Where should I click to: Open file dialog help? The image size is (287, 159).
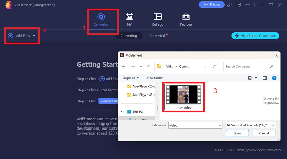click(274, 78)
